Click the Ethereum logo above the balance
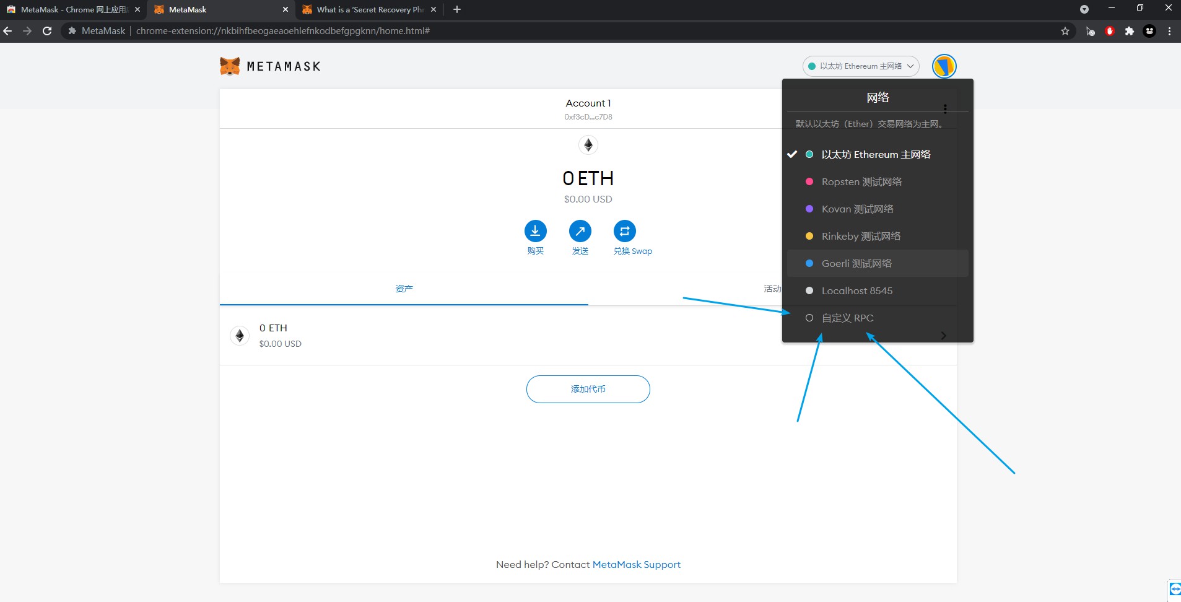 (588, 145)
